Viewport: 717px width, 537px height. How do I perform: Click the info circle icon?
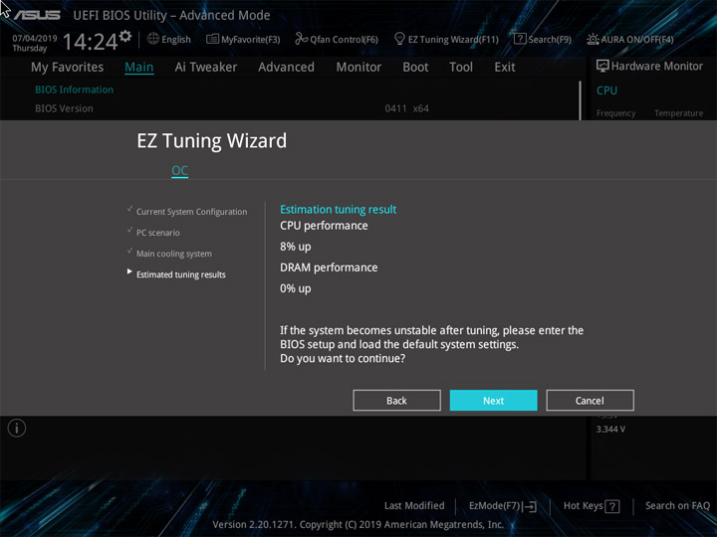click(17, 429)
